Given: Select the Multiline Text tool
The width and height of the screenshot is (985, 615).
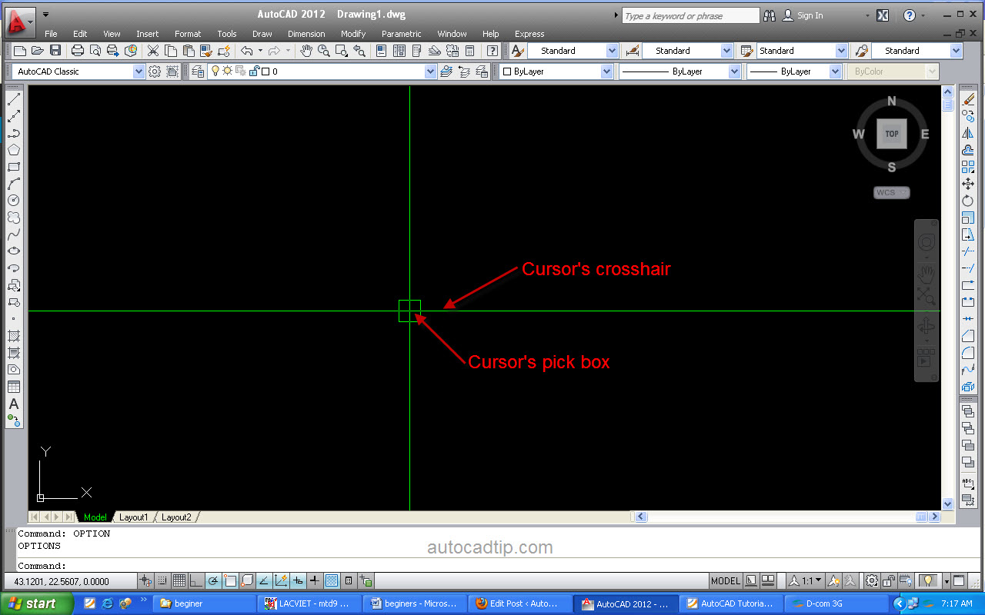Looking at the screenshot, I should (14, 404).
